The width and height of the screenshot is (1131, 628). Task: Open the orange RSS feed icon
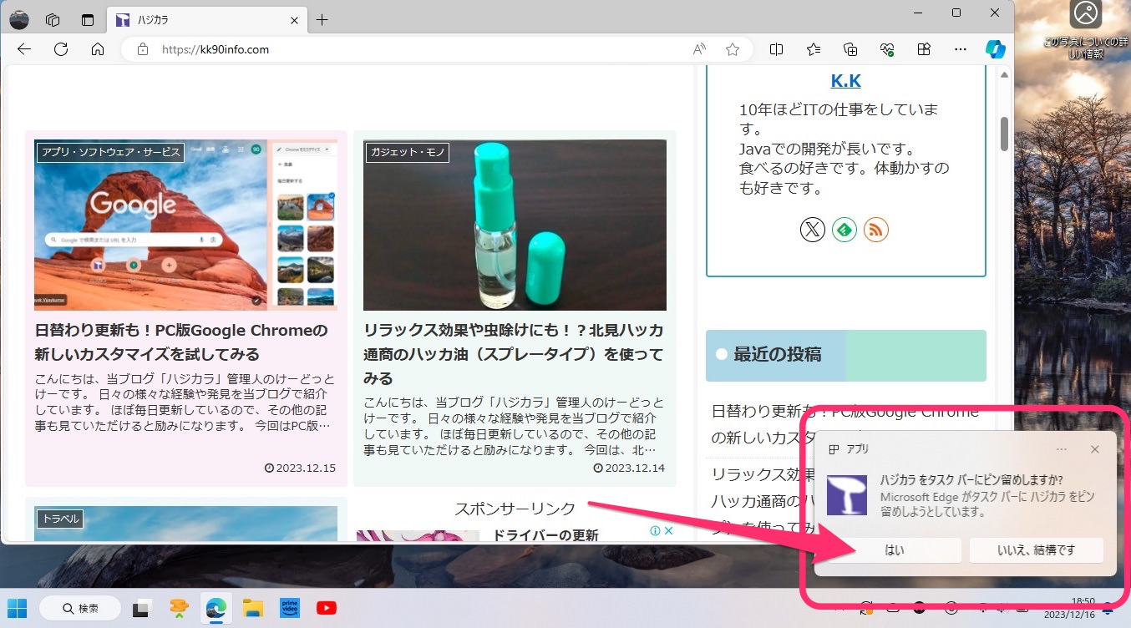coord(876,230)
